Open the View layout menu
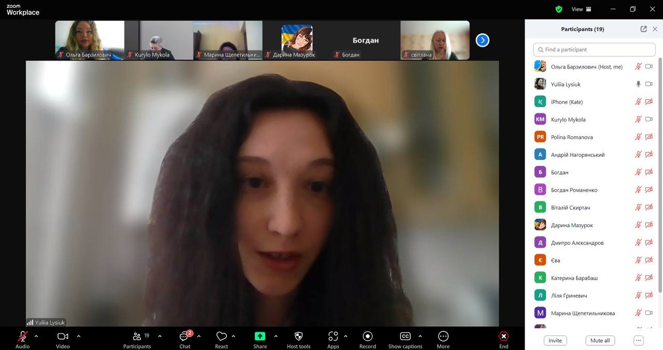This screenshot has height=350, width=663. point(581,9)
